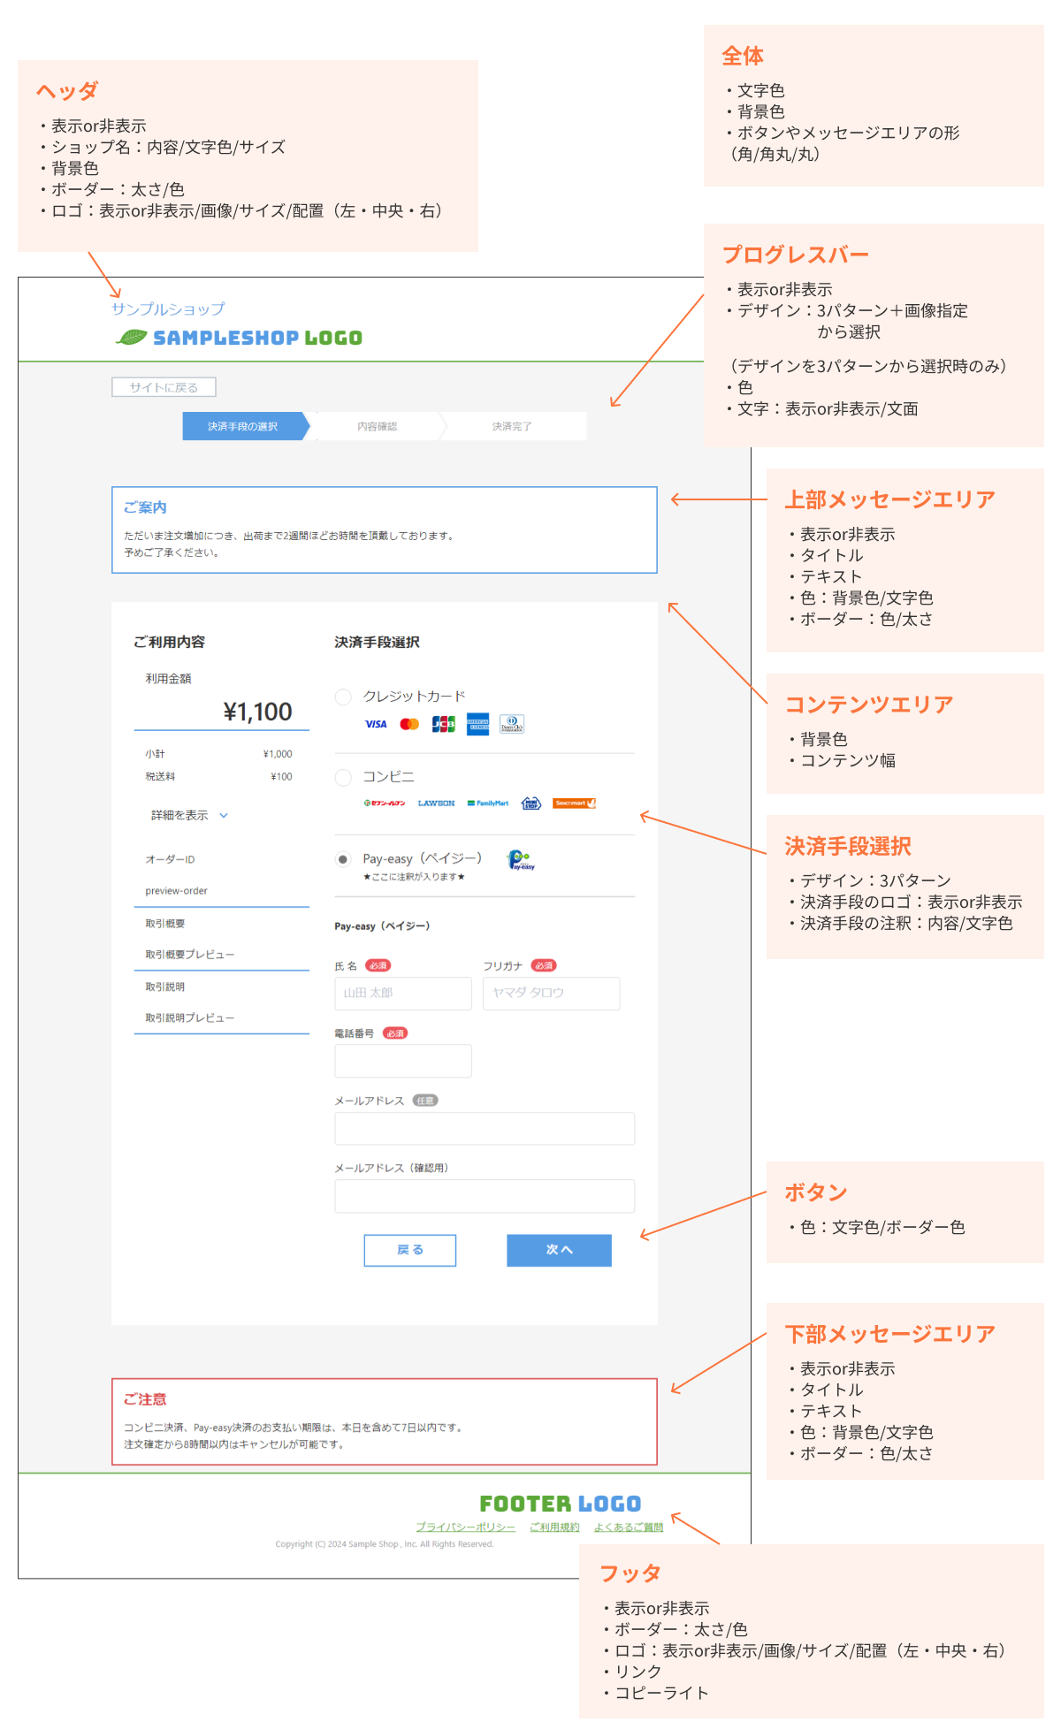Viewport: 1061px width, 1729px height.
Task: Click the 決済手段選択 heading in the form
Action: click(378, 642)
